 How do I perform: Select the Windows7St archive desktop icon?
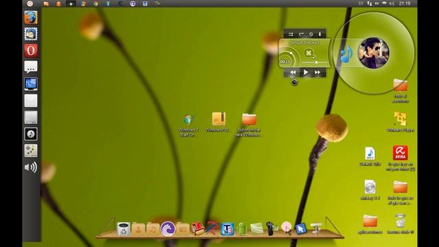pos(217,122)
